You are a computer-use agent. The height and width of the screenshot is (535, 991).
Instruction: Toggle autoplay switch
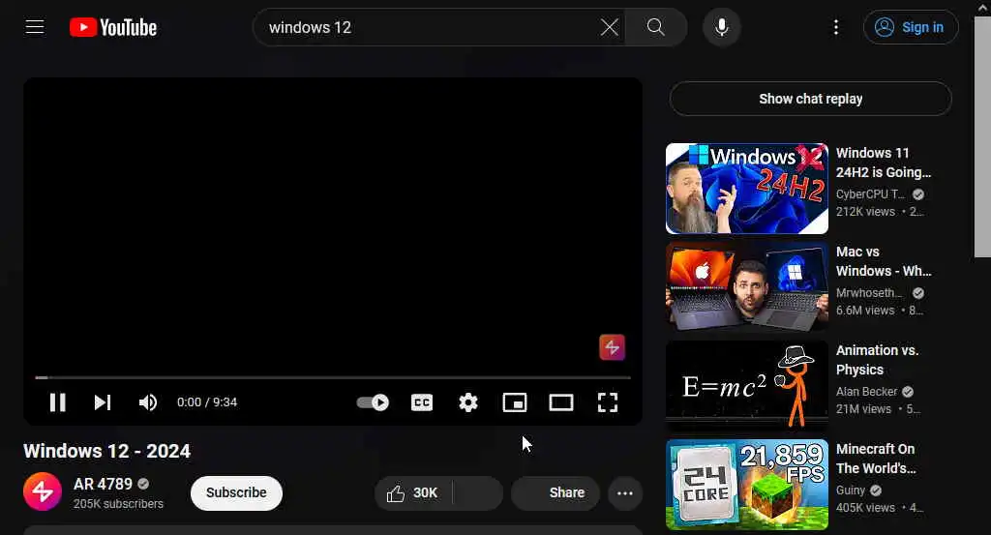(x=373, y=402)
